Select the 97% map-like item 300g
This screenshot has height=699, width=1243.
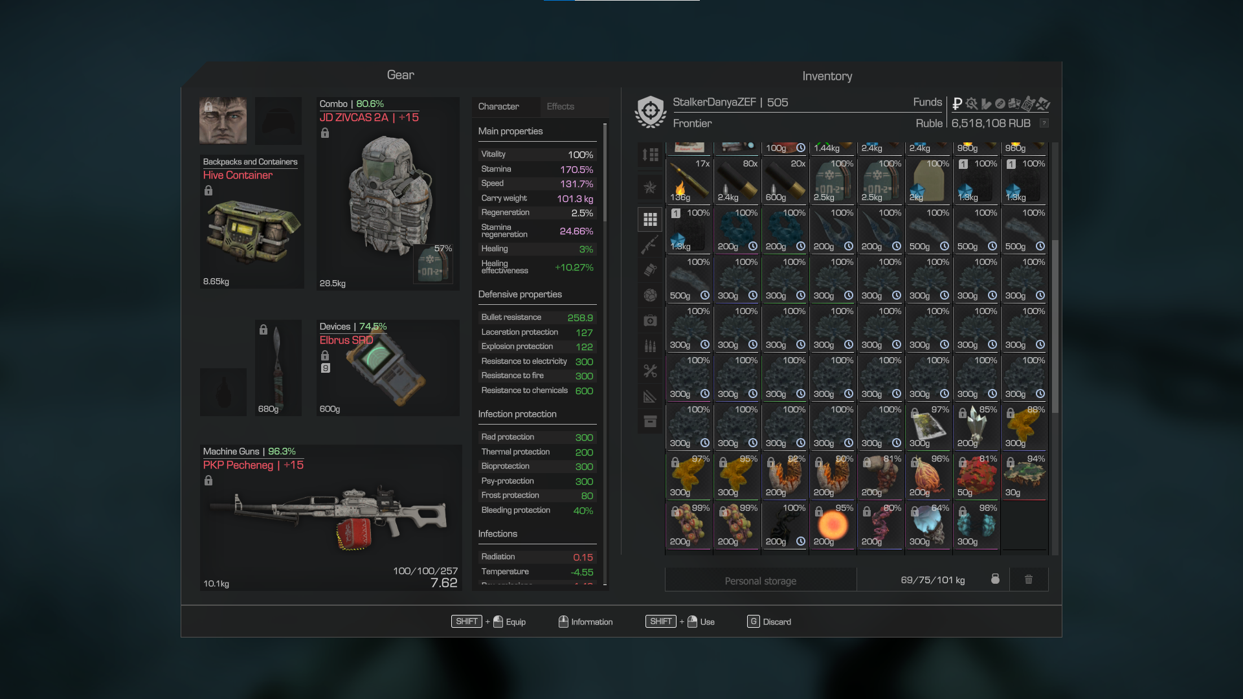pyautogui.click(x=928, y=427)
